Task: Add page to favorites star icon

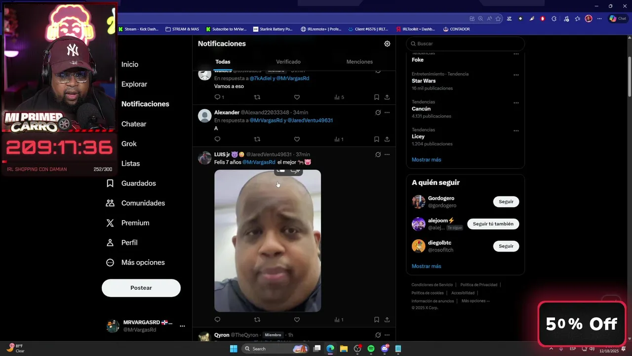Action: (498, 18)
